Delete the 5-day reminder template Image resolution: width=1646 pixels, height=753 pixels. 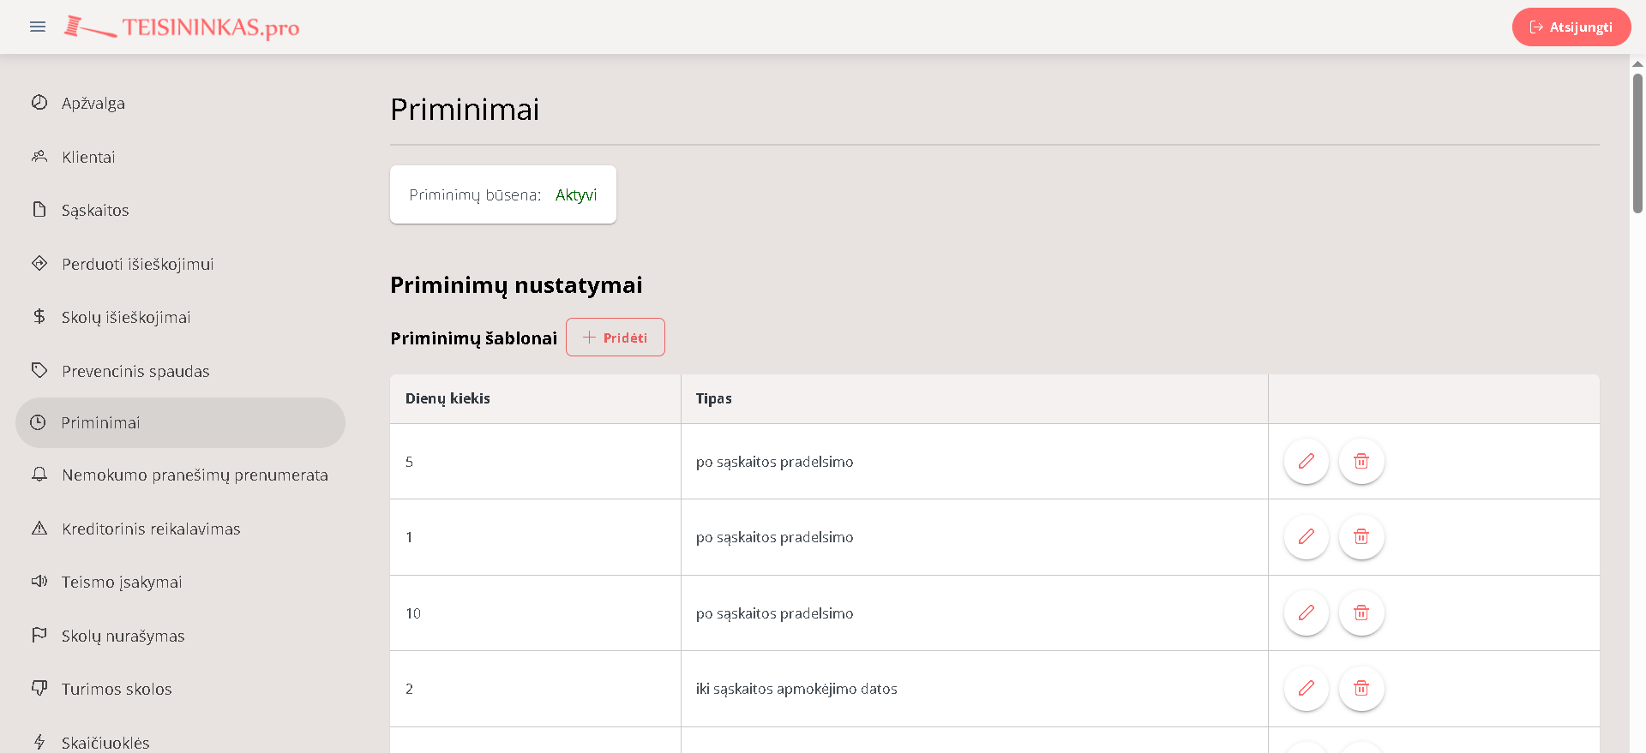pyautogui.click(x=1361, y=462)
